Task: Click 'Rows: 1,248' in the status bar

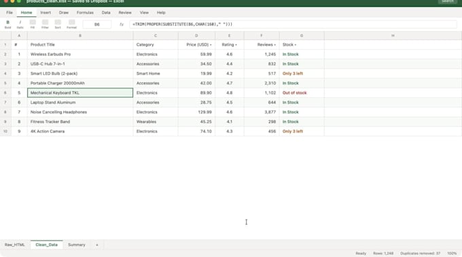Action: [383, 254]
